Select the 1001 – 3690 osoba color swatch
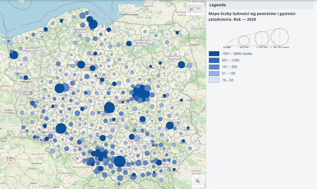Image resolution: width=317 pixels, height=189 pixels. point(214,54)
